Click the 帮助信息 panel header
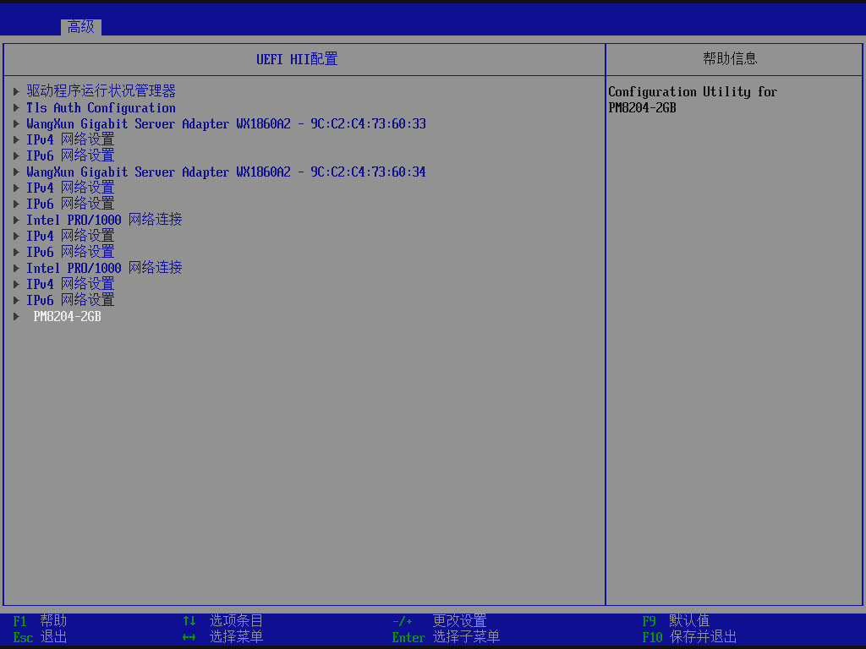The image size is (866, 649). (730, 58)
